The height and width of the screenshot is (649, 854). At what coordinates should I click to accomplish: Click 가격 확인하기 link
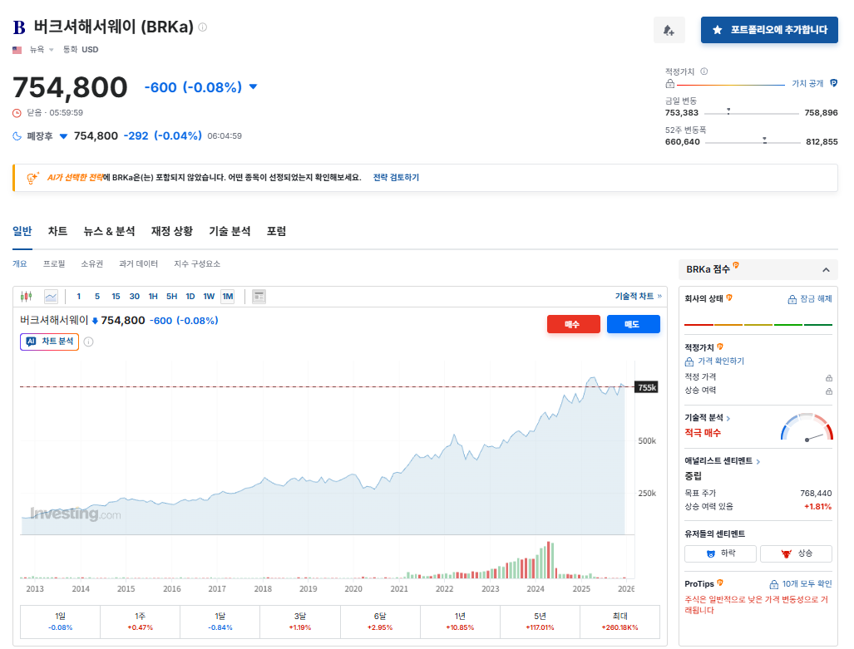(721, 361)
